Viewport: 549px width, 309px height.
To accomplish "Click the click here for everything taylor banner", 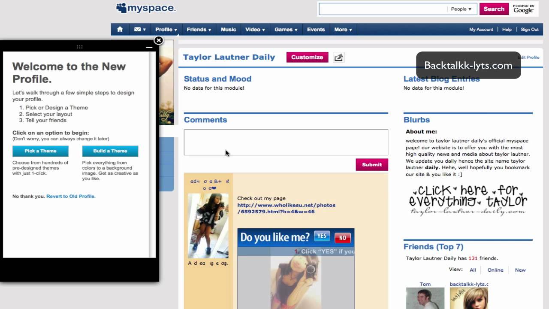I will tap(468, 200).
